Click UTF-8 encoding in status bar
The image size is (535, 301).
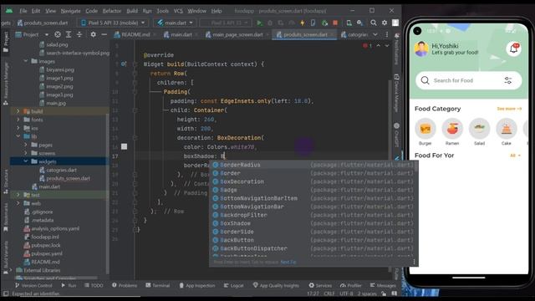(346, 293)
